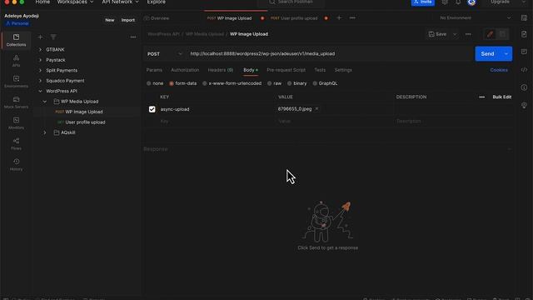The image size is (533, 300).
Task: Open environment quick look icon top right
Action: [x=524, y=17]
